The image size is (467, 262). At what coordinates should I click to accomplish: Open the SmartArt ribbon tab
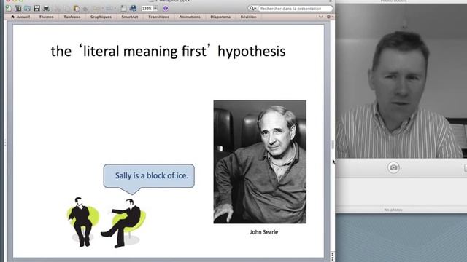130,17
